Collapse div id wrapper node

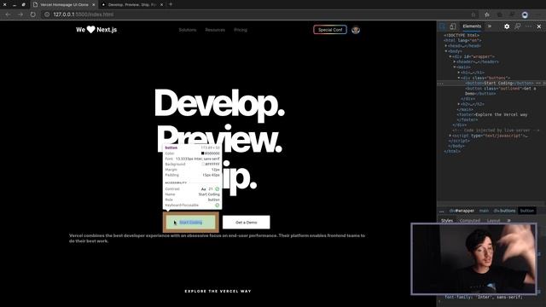click(x=450, y=56)
